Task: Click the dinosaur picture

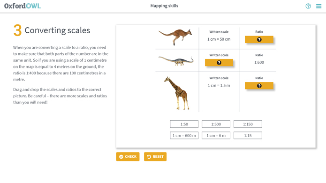Action: pos(176,61)
